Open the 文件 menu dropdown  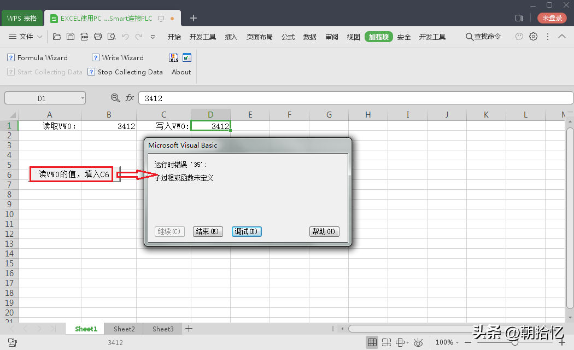tap(26, 37)
